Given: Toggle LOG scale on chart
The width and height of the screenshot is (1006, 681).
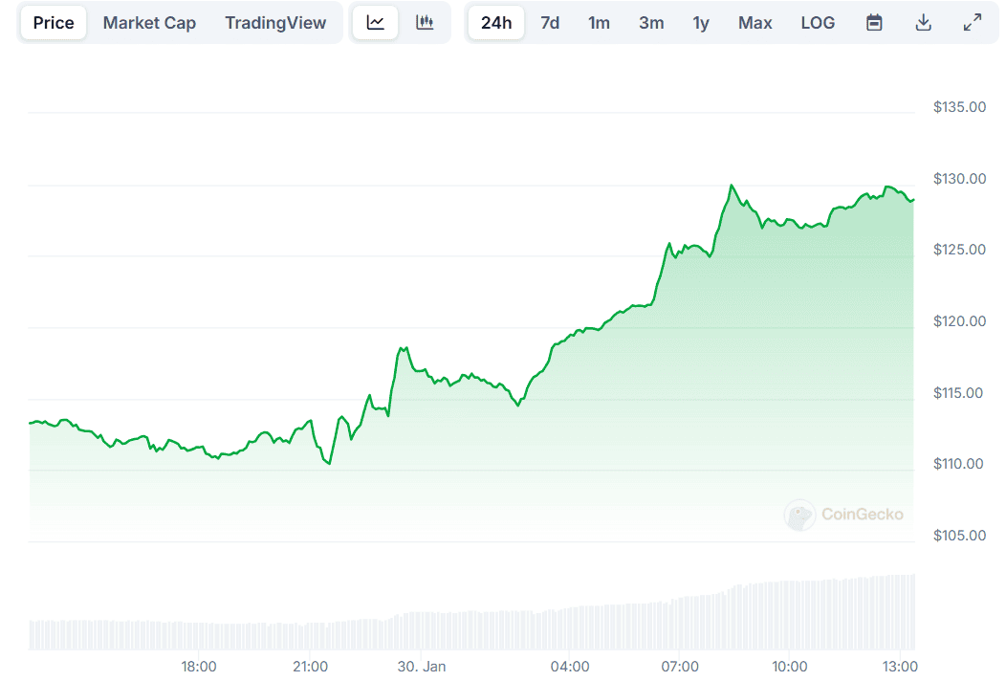Looking at the screenshot, I should coord(818,23).
